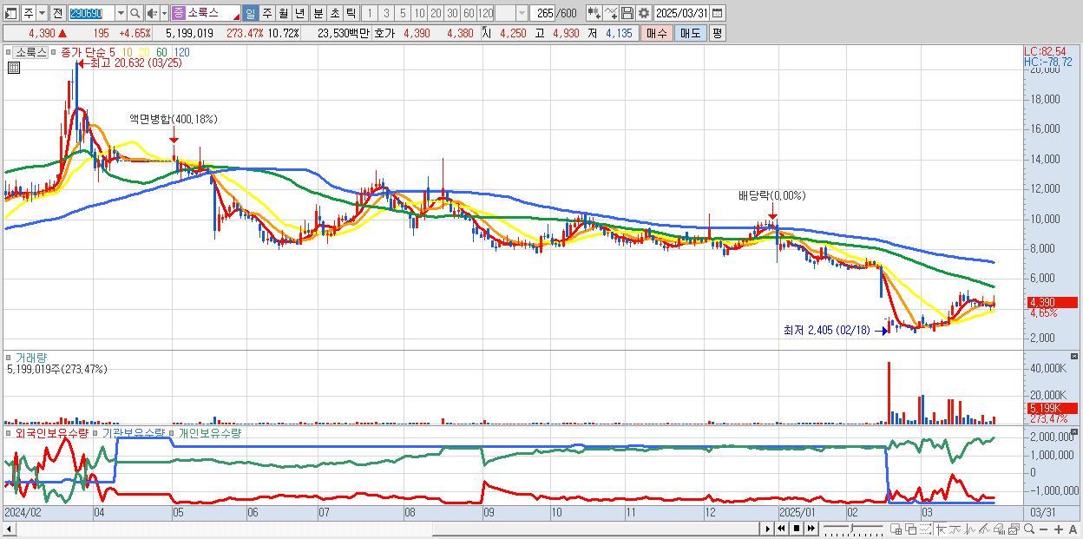The width and height of the screenshot is (1083, 539).
Task: Toggle the speaker sound icon
Action: click(153, 13)
